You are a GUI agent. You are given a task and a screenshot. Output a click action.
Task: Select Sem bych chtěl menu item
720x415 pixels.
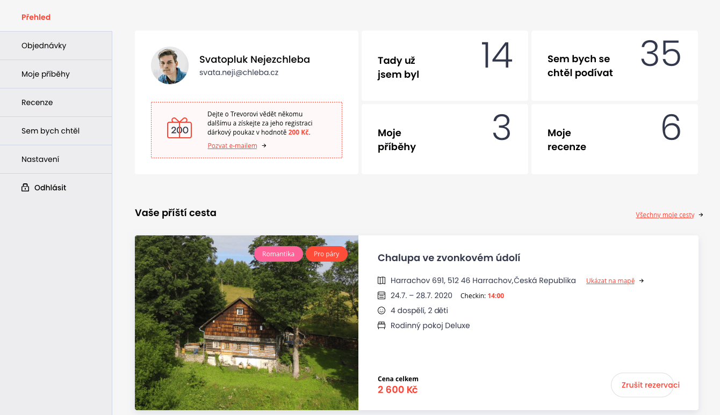(56, 131)
